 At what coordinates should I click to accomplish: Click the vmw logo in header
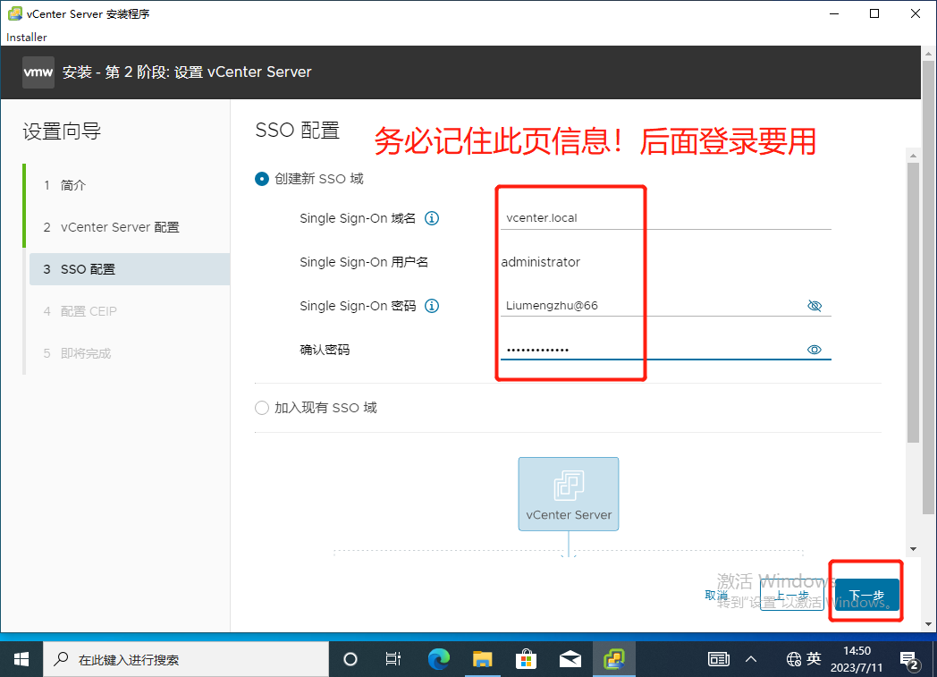pos(38,72)
